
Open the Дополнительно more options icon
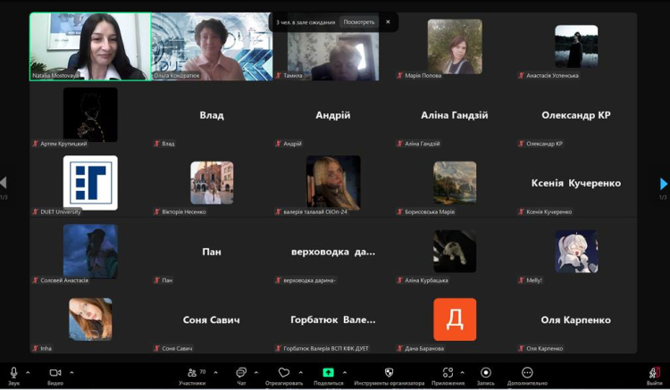click(x=527, y=372)
